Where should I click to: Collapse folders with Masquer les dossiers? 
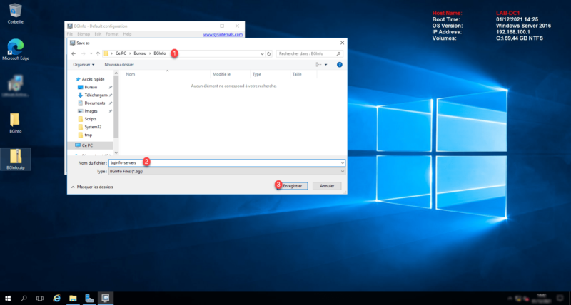[x=93, y=187]
